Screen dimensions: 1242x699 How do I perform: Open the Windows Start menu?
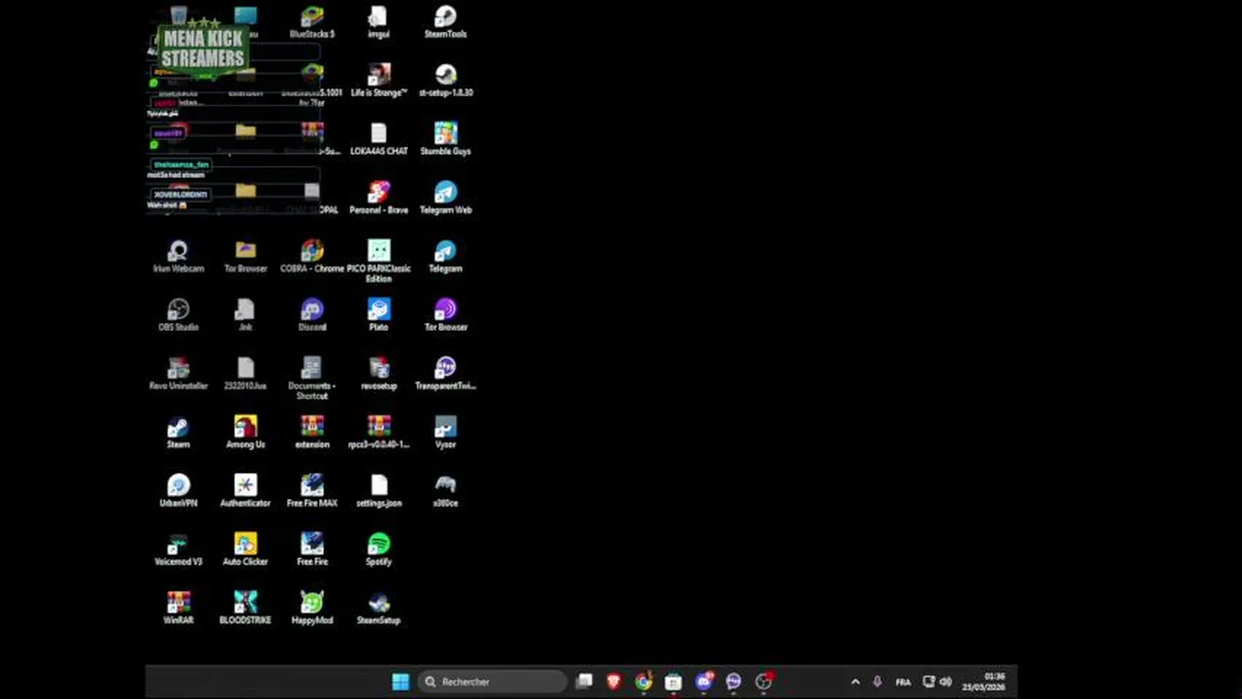400,682
